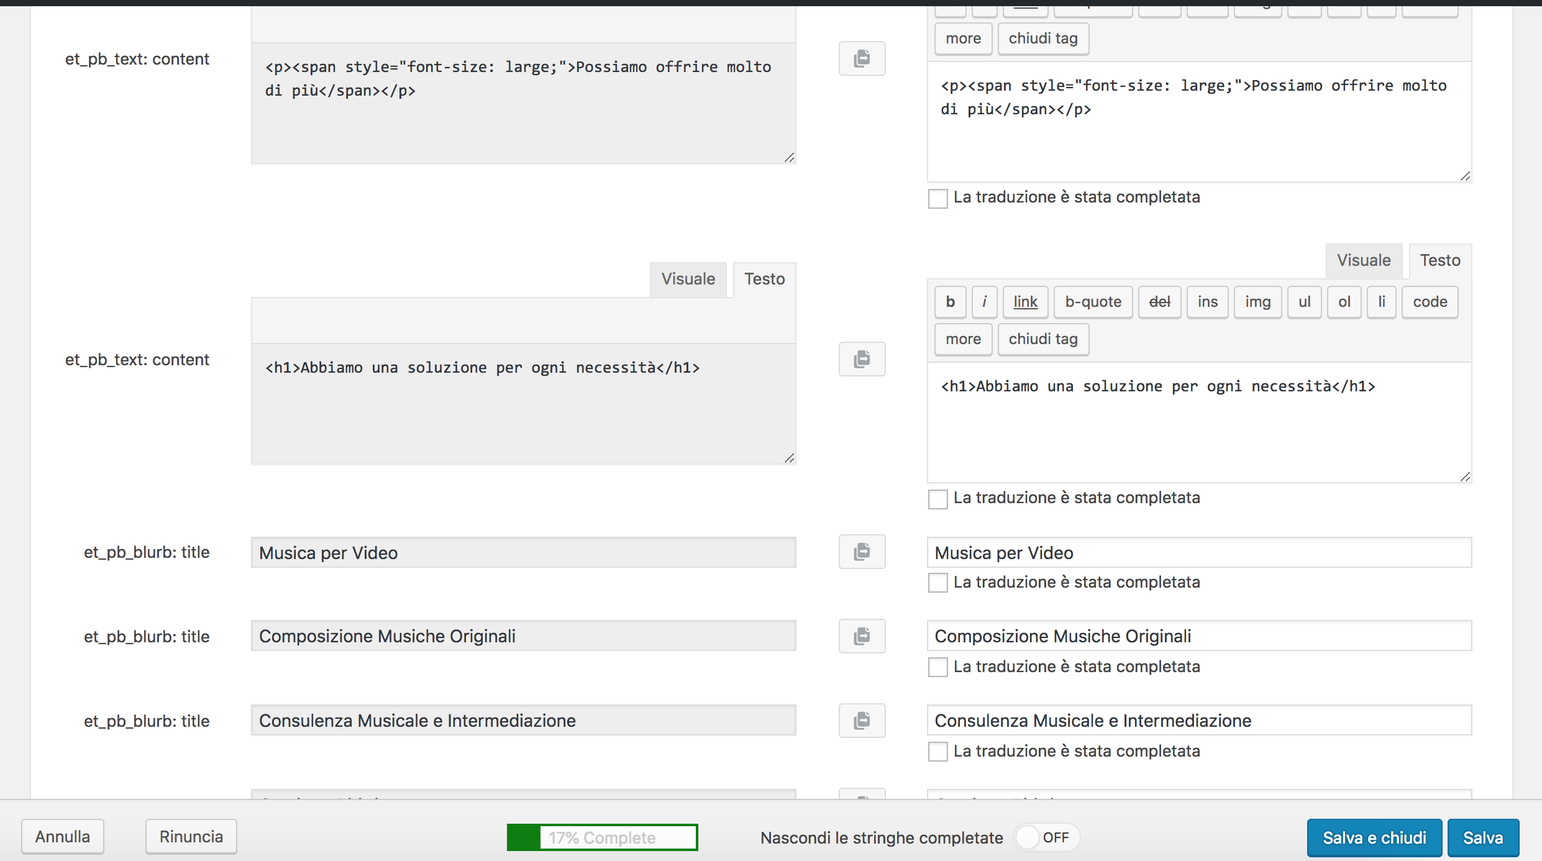Viewport: 1542px width, 861px height.
Task: Switch translation editor to Visuale tab
Action: (1363, 260)
